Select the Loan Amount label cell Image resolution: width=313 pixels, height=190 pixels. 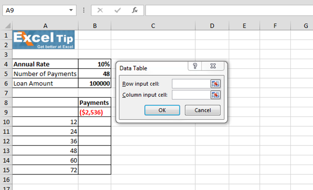(x=45, y=83)
